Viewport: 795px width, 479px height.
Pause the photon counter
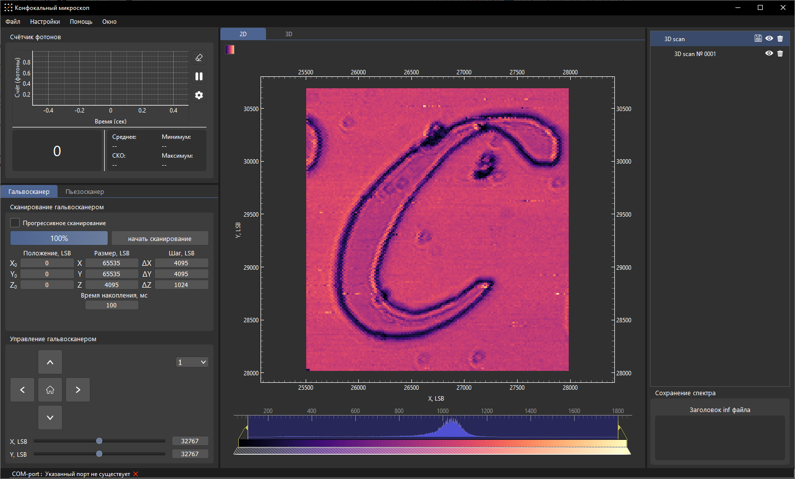[x=199, y=76]
